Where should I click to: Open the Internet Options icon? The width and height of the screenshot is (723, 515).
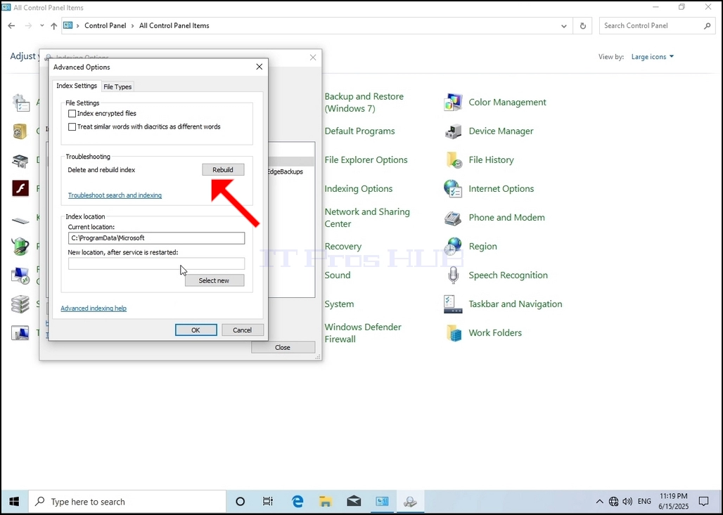coord(453,189)
